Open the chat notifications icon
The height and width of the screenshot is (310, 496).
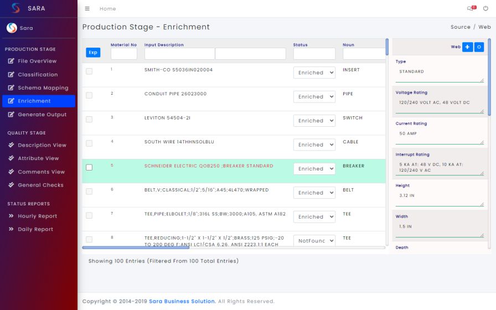point(471,8)
